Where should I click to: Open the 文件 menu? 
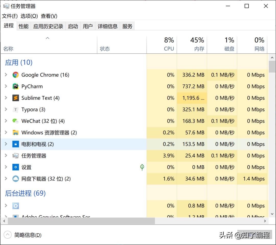click(9, 16)
